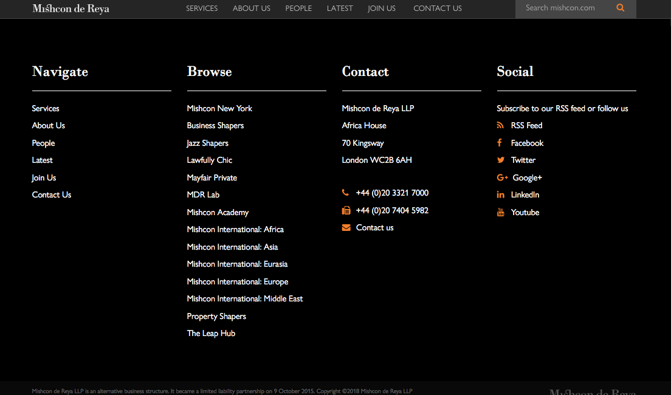Open the SERVICES menu in top navigation
This screenshot has height=395, width=671.
pos(202,9)
